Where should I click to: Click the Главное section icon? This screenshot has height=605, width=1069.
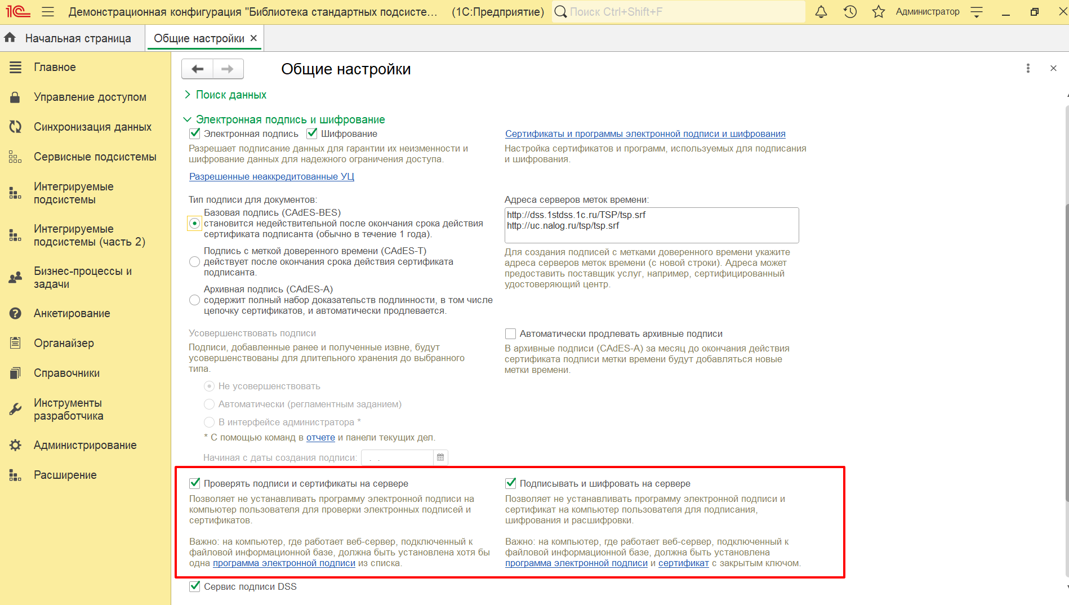click(x=15, y=67)
